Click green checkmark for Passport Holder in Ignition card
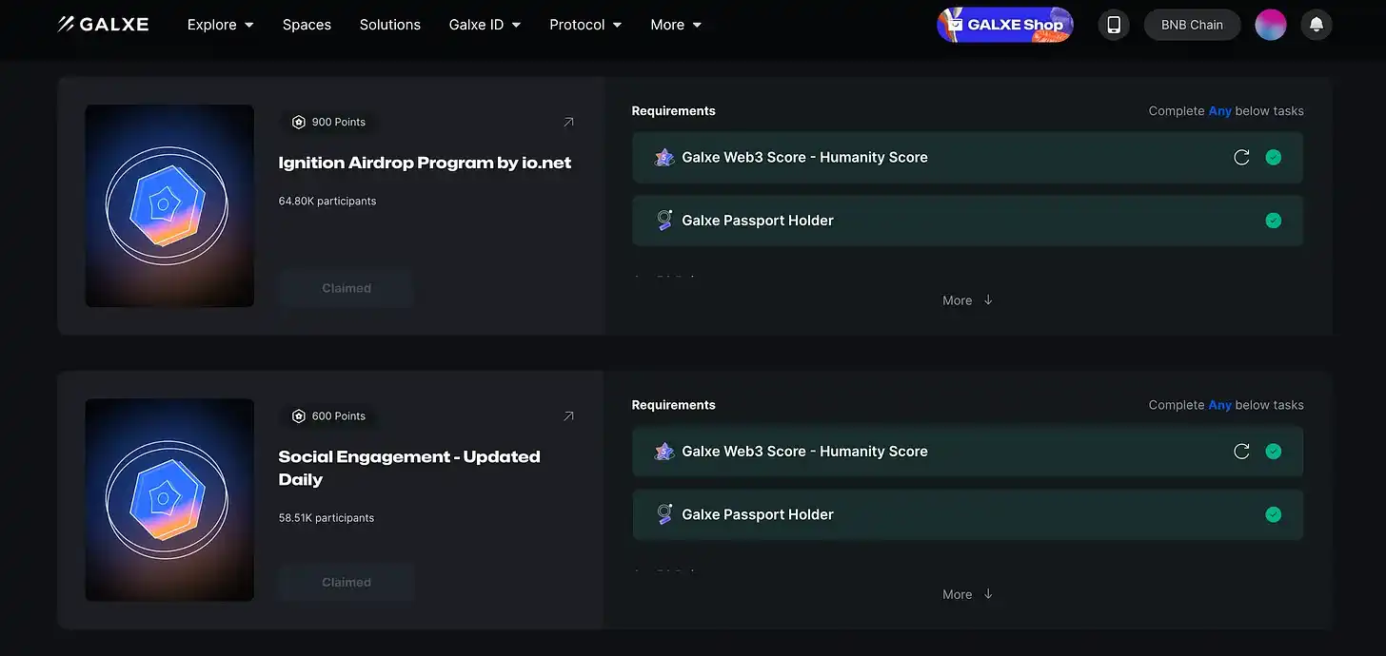This screenshot has height=656, width=1386. [1274, 221]
